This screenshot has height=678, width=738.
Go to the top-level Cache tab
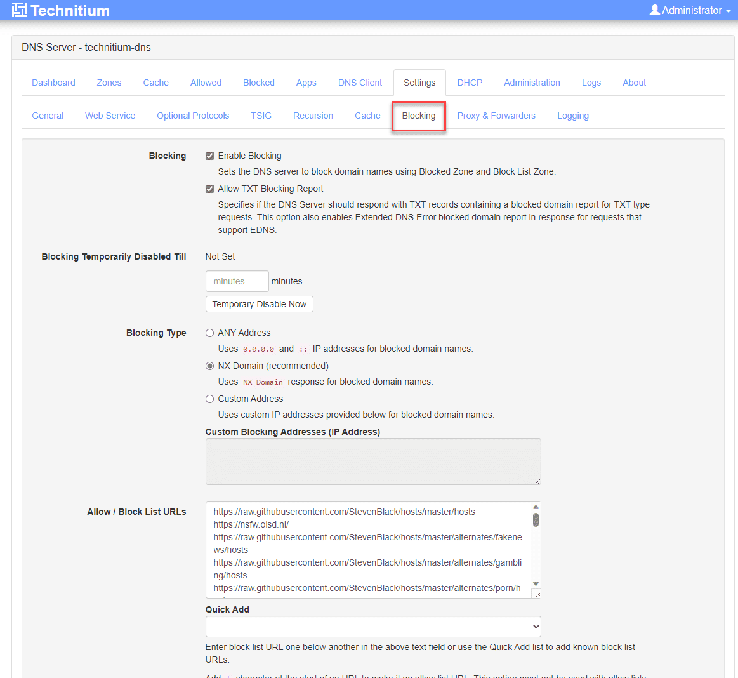pos(155,83)
